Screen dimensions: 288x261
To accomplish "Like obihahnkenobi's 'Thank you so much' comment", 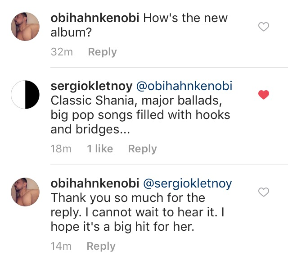I will (264, 192).
